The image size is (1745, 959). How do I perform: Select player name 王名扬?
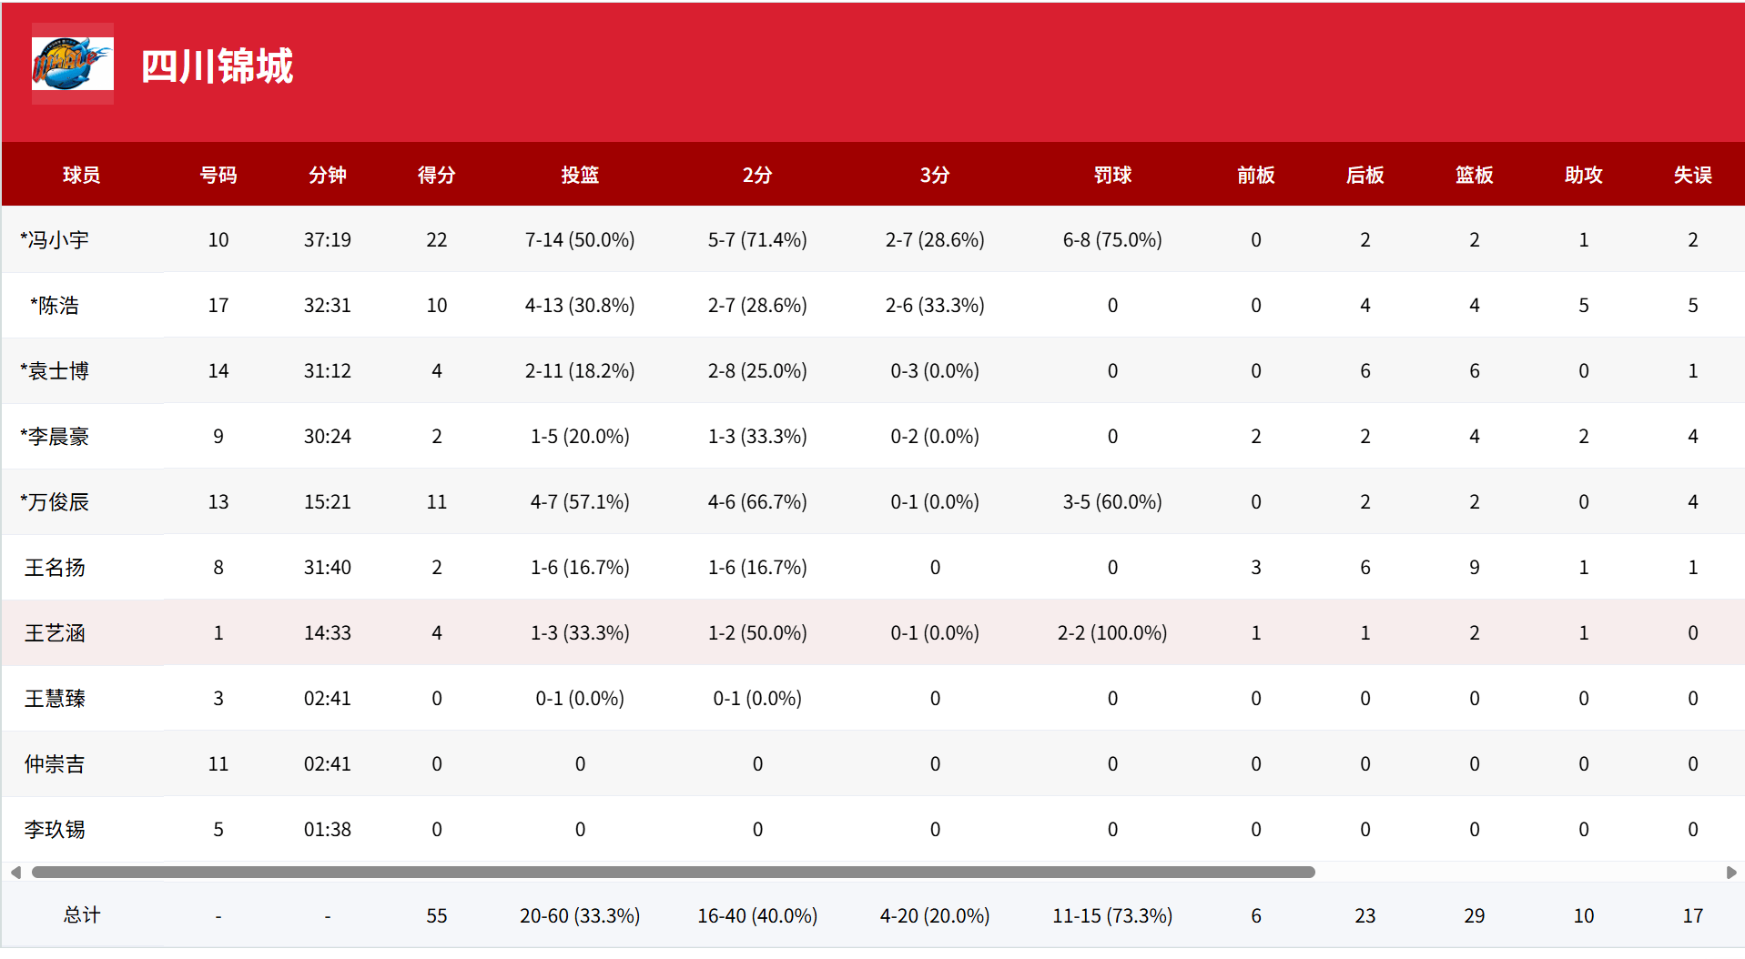pyautogui.click(x=55, y=568)
